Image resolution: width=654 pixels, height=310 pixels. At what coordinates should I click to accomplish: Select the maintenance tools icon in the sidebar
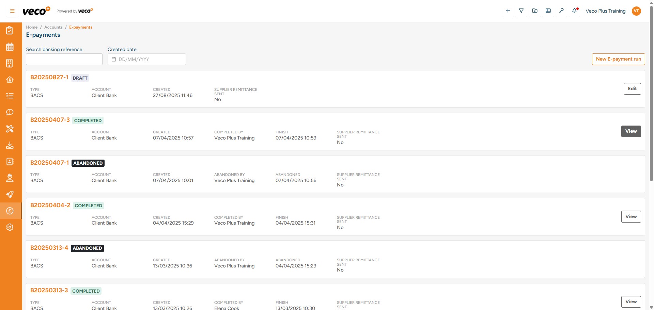coord(10,129)
